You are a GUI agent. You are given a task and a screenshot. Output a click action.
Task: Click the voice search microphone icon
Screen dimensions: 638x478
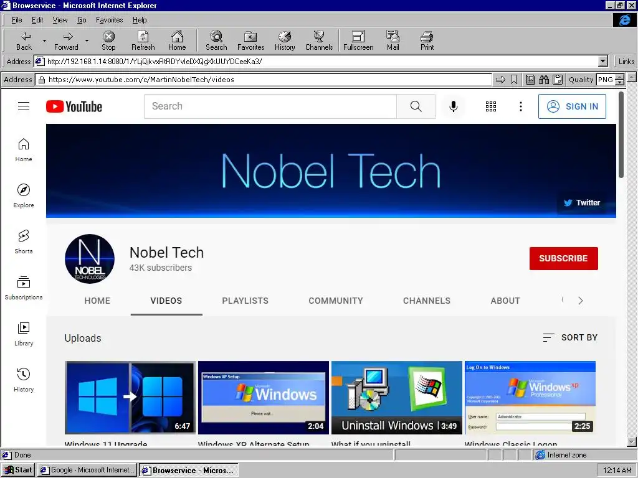[454, 106]
